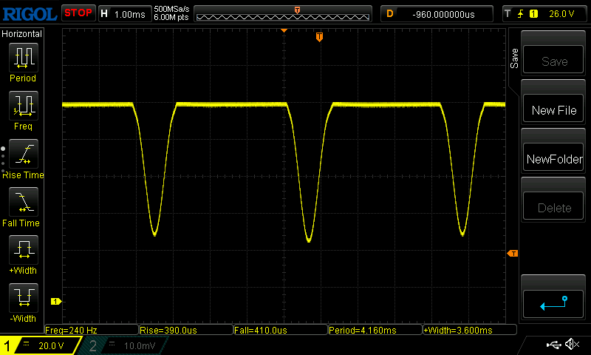This screenshot has width=591, height=355.
Task: Click the Save button
Action: [x=553, y=60]
